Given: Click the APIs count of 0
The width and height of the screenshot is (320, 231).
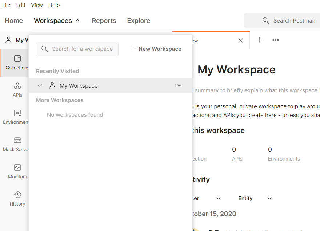Looking at the screenshot, I should pyautogui.click(x=234, y=150).
